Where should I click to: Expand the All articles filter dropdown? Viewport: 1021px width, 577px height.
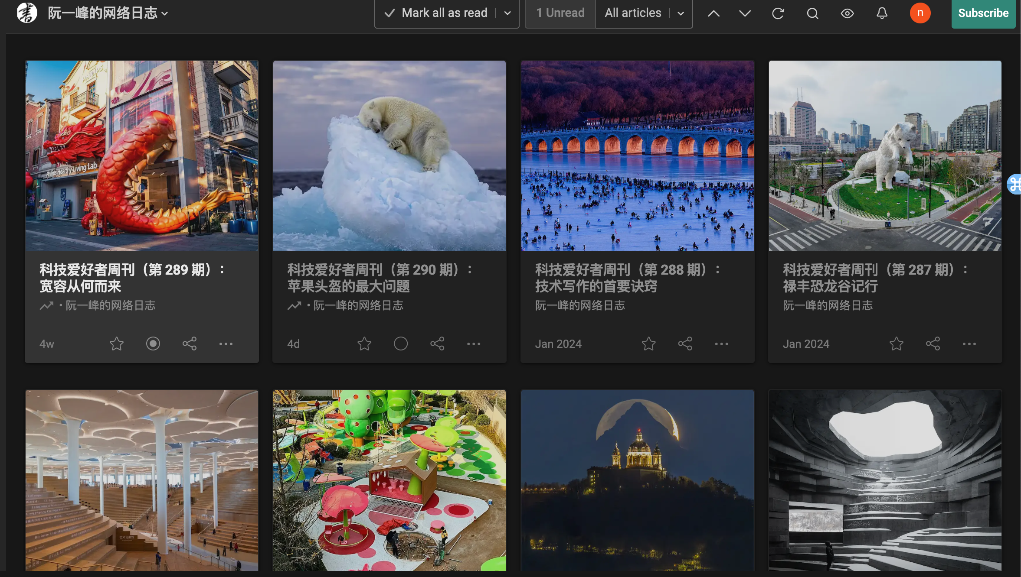coord(681,13)
